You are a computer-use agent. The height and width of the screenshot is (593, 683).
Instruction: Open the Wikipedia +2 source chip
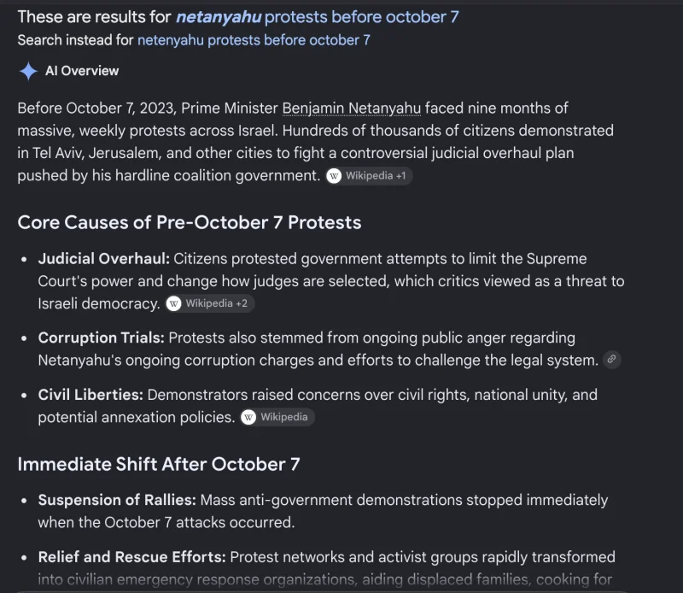point(209,303)
